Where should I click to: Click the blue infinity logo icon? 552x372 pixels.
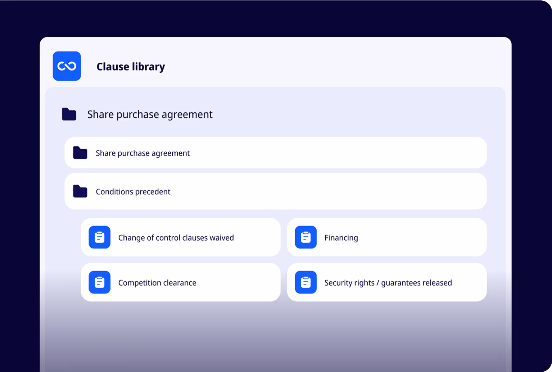(x=67, y=66)
